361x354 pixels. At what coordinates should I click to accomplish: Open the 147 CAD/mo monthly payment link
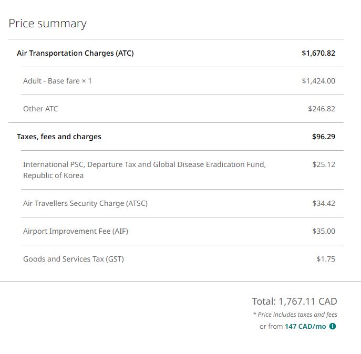[305, 326]
